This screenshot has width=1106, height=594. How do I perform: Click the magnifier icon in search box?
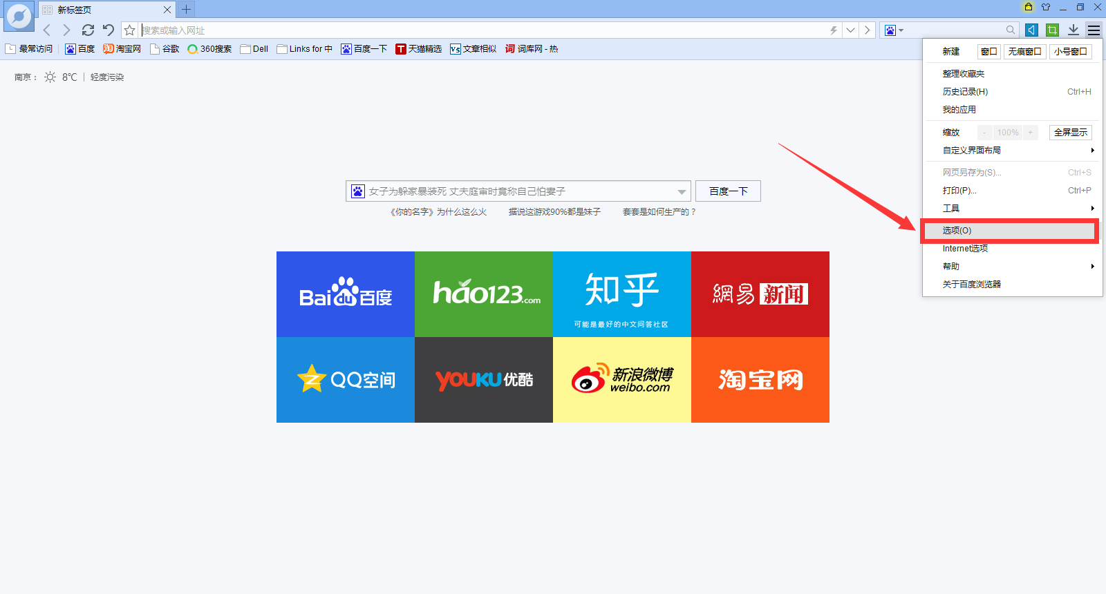(x=1011, y=30)
